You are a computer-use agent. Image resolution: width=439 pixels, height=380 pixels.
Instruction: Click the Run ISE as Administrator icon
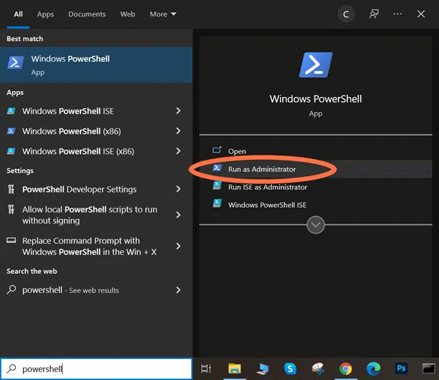[x=217, y=185]
